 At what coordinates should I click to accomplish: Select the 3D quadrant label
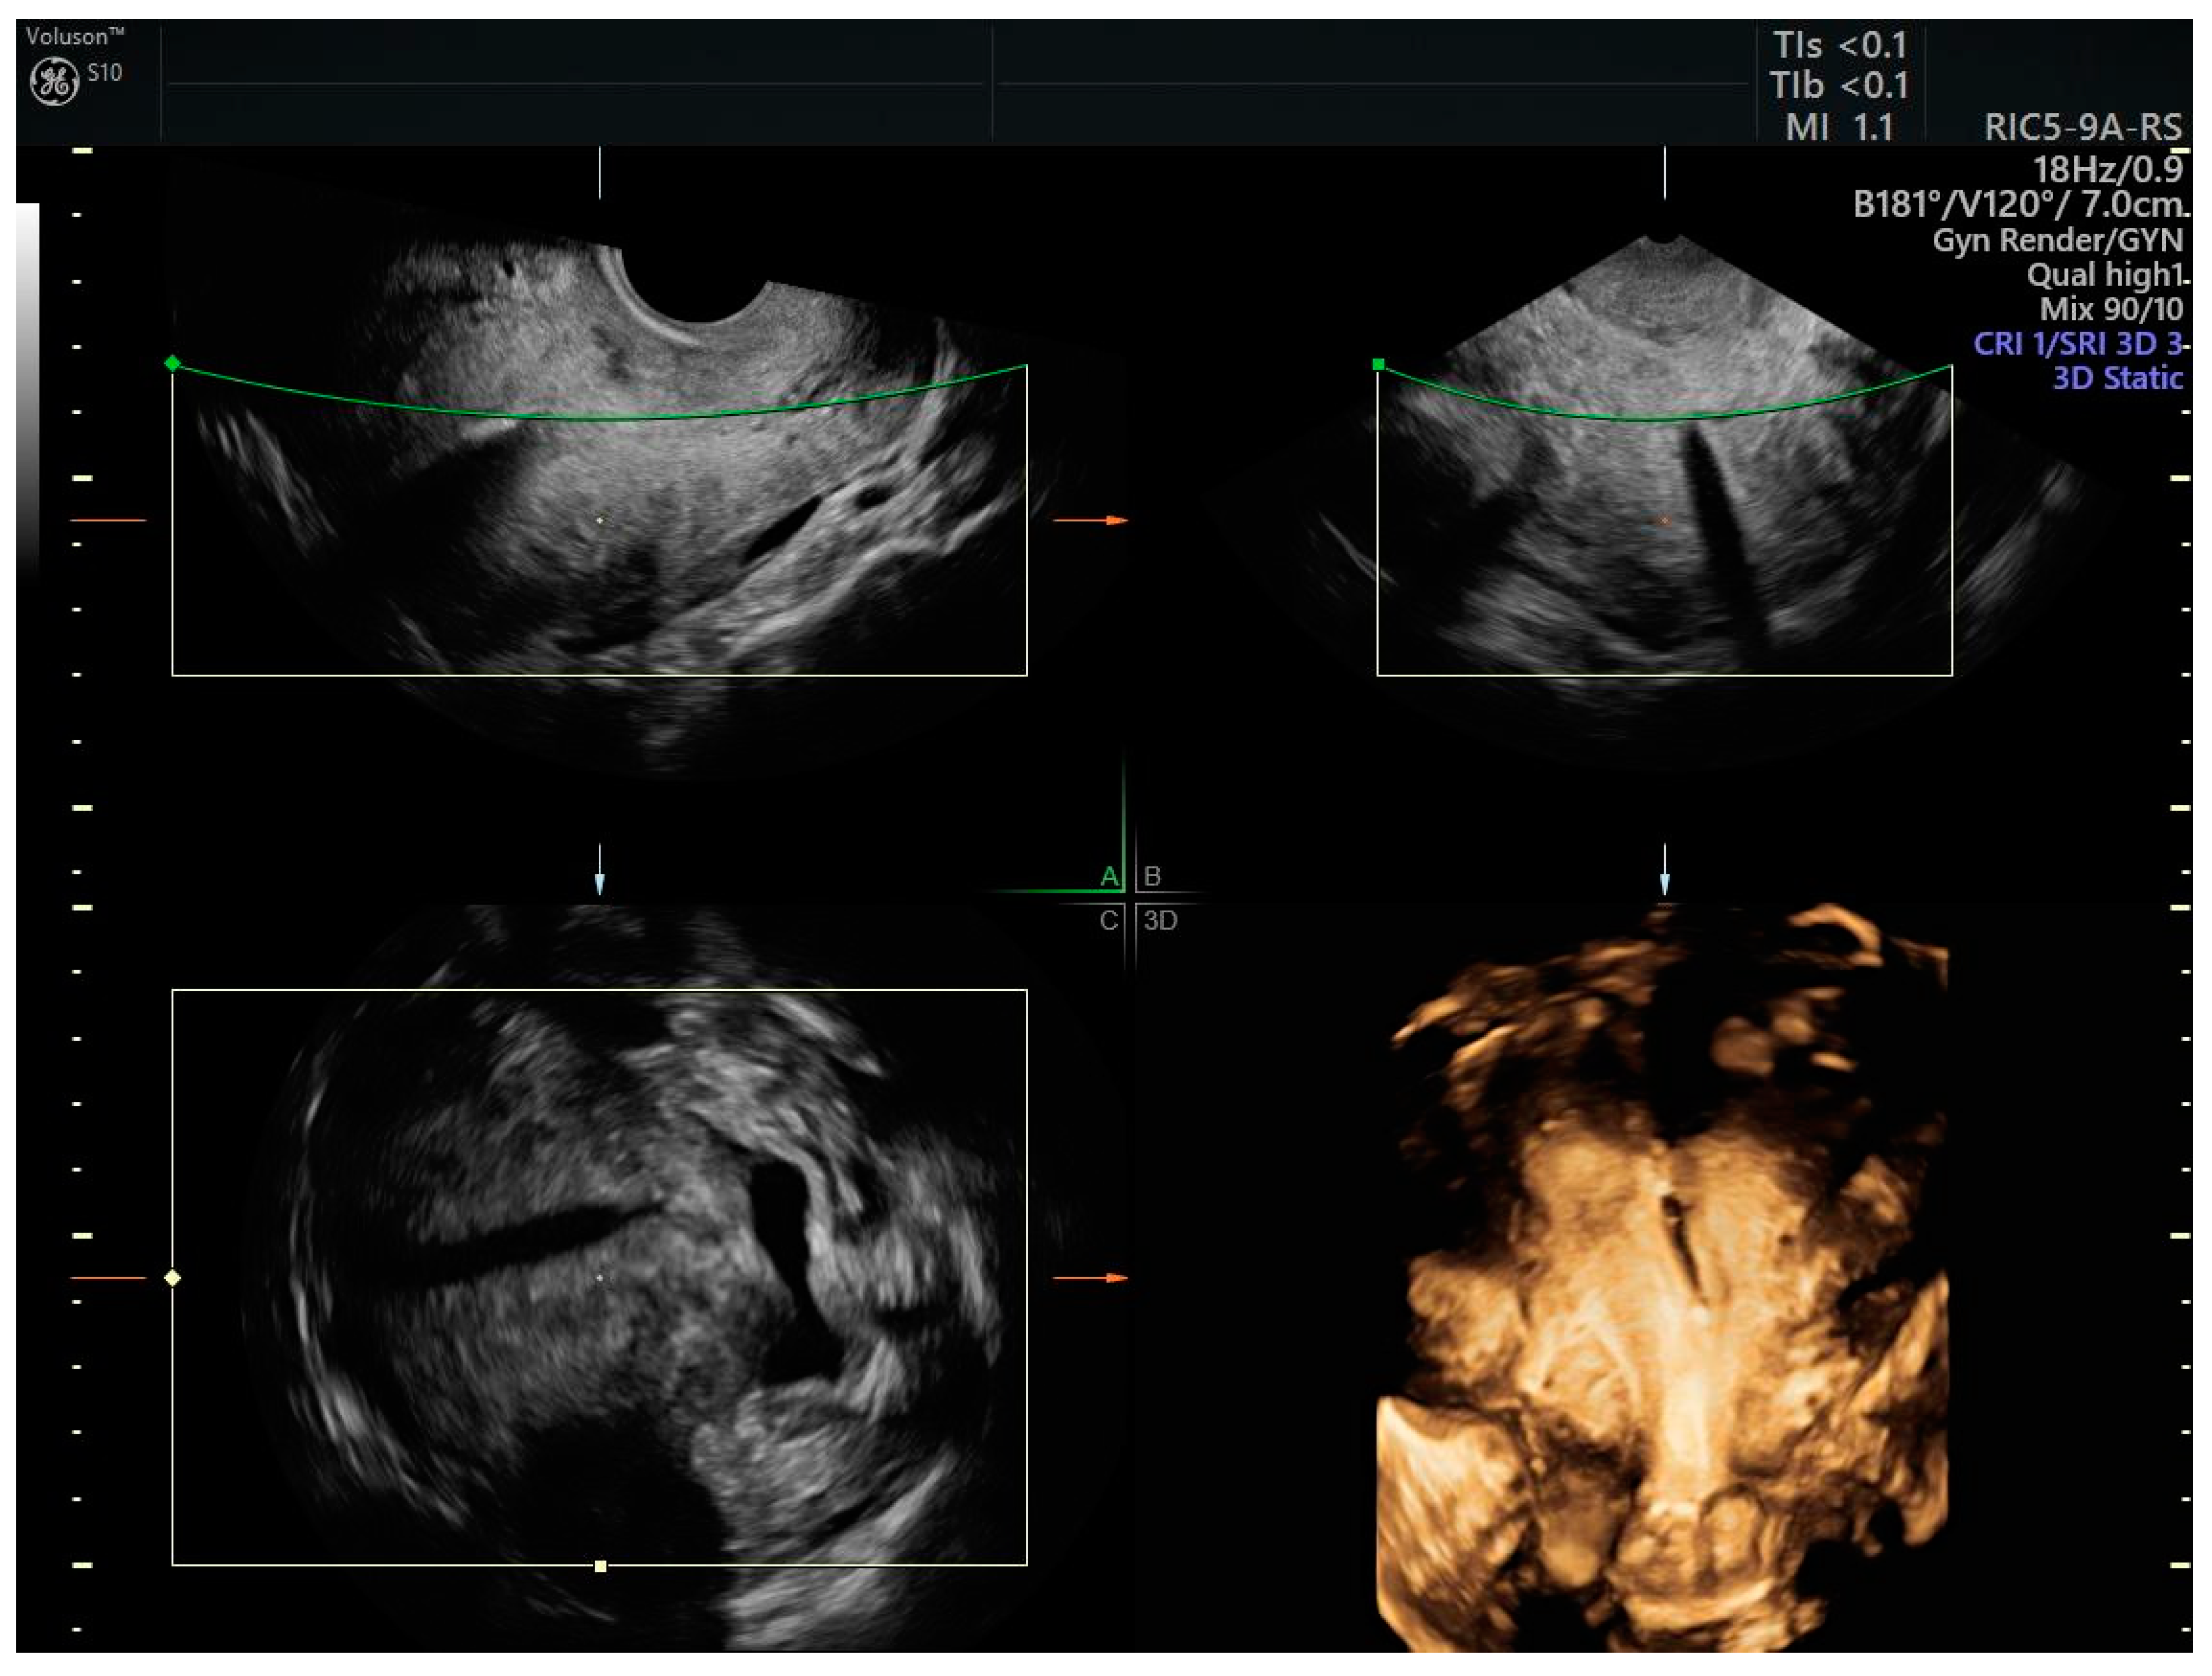point(1160,921)
